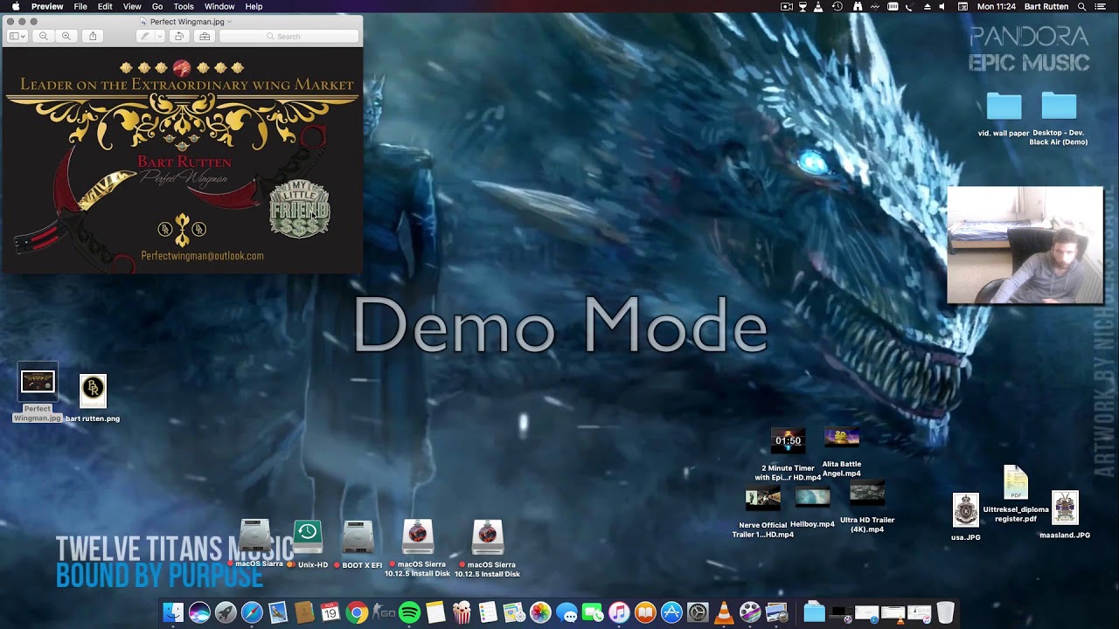The image size is (1119, 629).
Task: Click the Mon 11:24 clock
Action: [x=996, y=6]
